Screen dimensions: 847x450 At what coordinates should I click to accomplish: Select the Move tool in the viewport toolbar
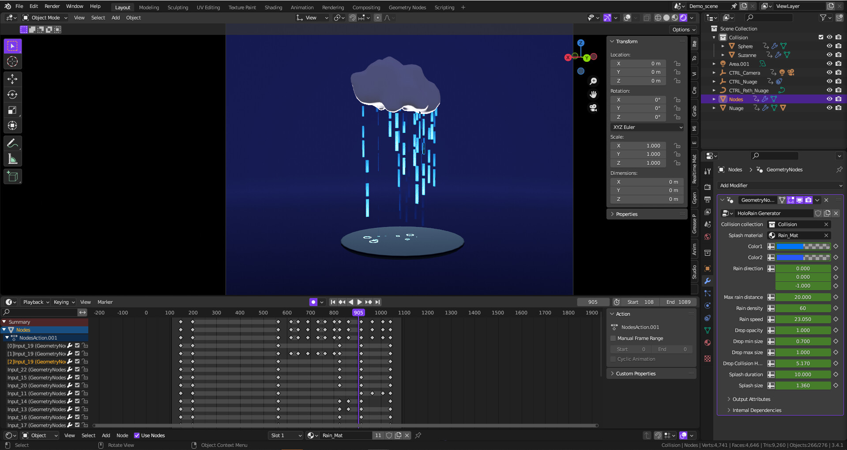pos(12,78)
